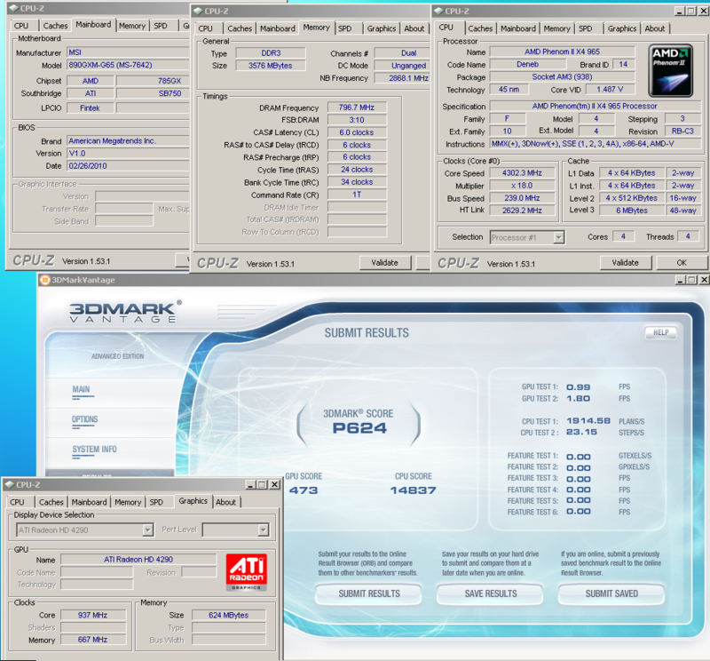Open the SYSTEM INFO section in 3DMark
Viewport: 710px width, 661px height.
(94, 450)
